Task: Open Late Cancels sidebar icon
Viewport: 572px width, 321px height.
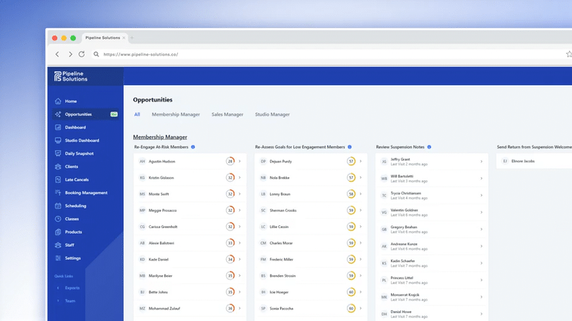Action: click(x=58, y=179)
